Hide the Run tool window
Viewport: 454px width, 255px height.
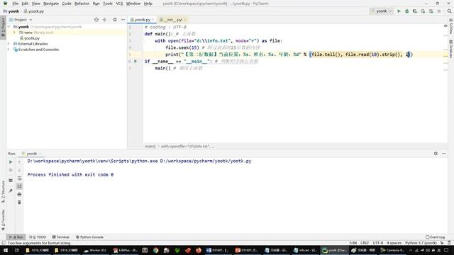pos(444,154)
